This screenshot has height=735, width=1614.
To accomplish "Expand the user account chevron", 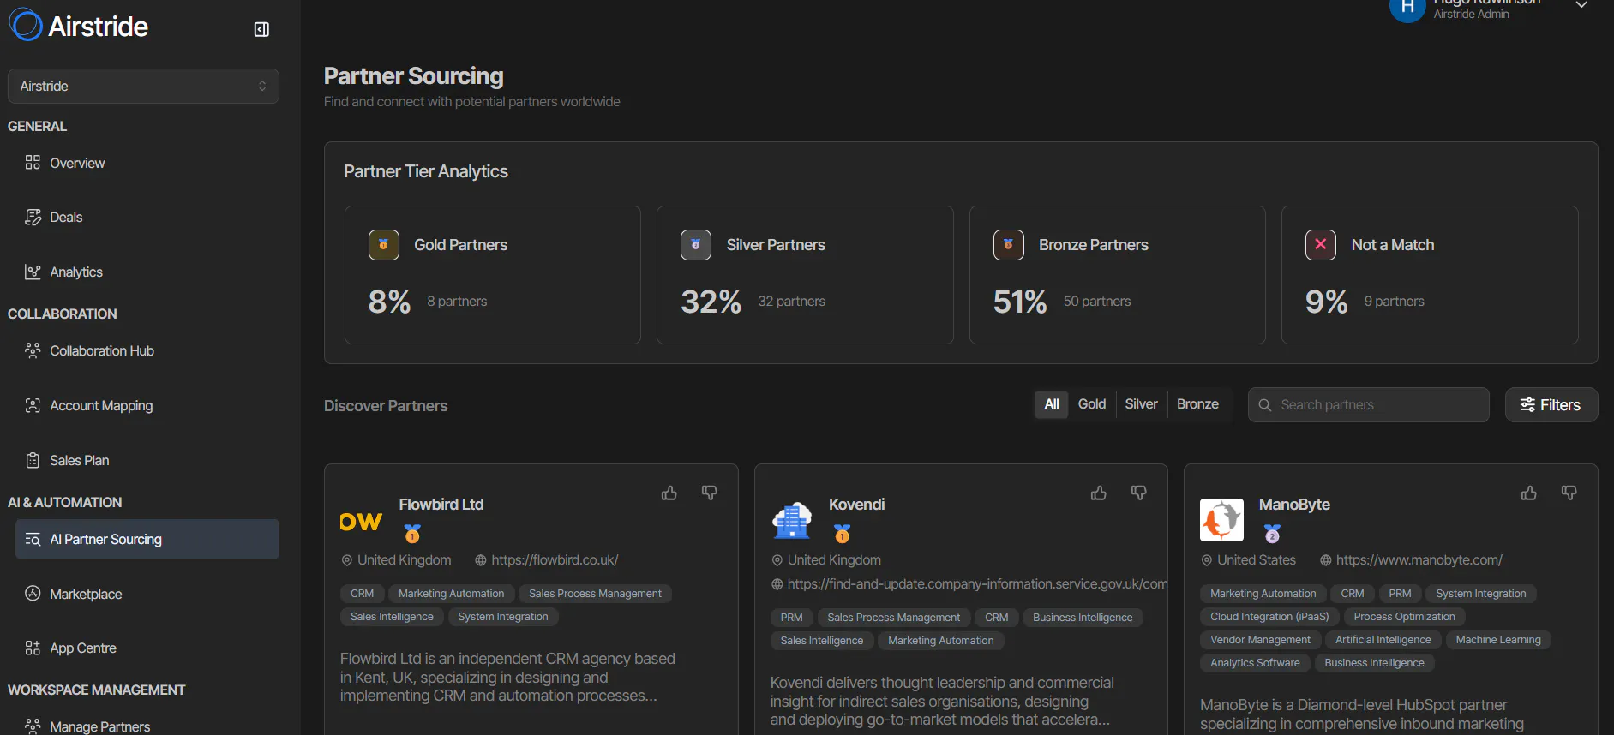I will pos(1581,5).
